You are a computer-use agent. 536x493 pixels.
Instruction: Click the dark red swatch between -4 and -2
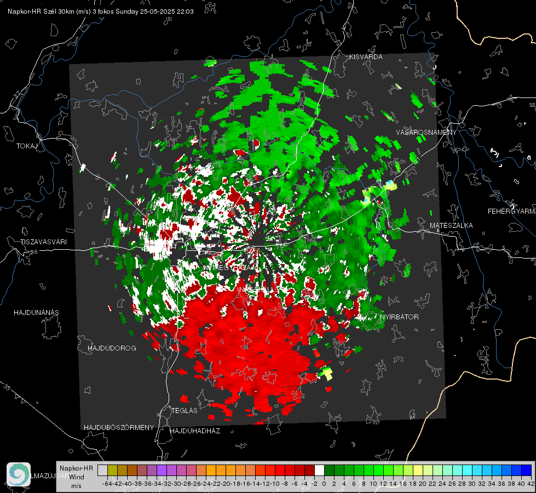point(309,471)
